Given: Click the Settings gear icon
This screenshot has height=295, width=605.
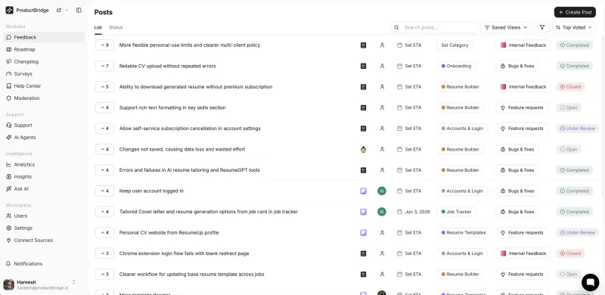Looking at the screenshot, I should pyautogui.click(x=9, y=228).
